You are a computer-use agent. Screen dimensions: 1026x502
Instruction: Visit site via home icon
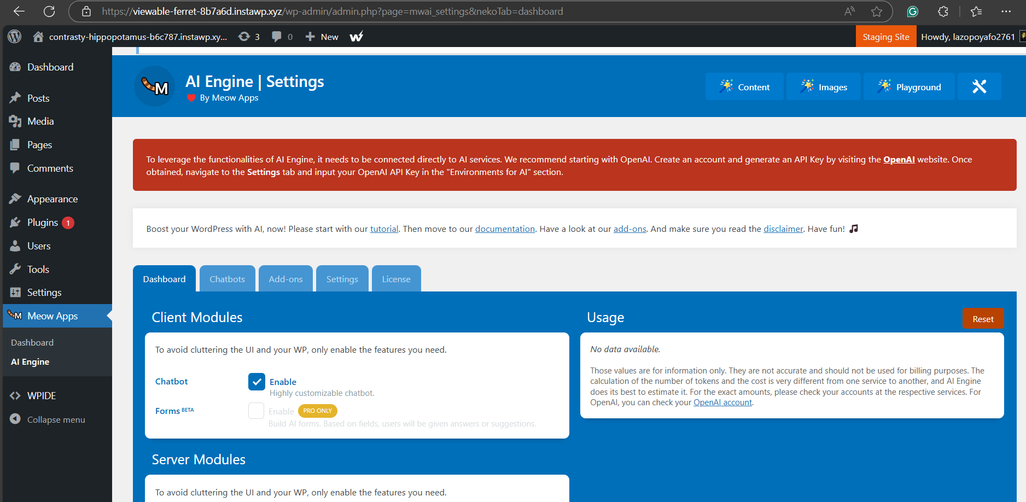[x=38, y=37]
